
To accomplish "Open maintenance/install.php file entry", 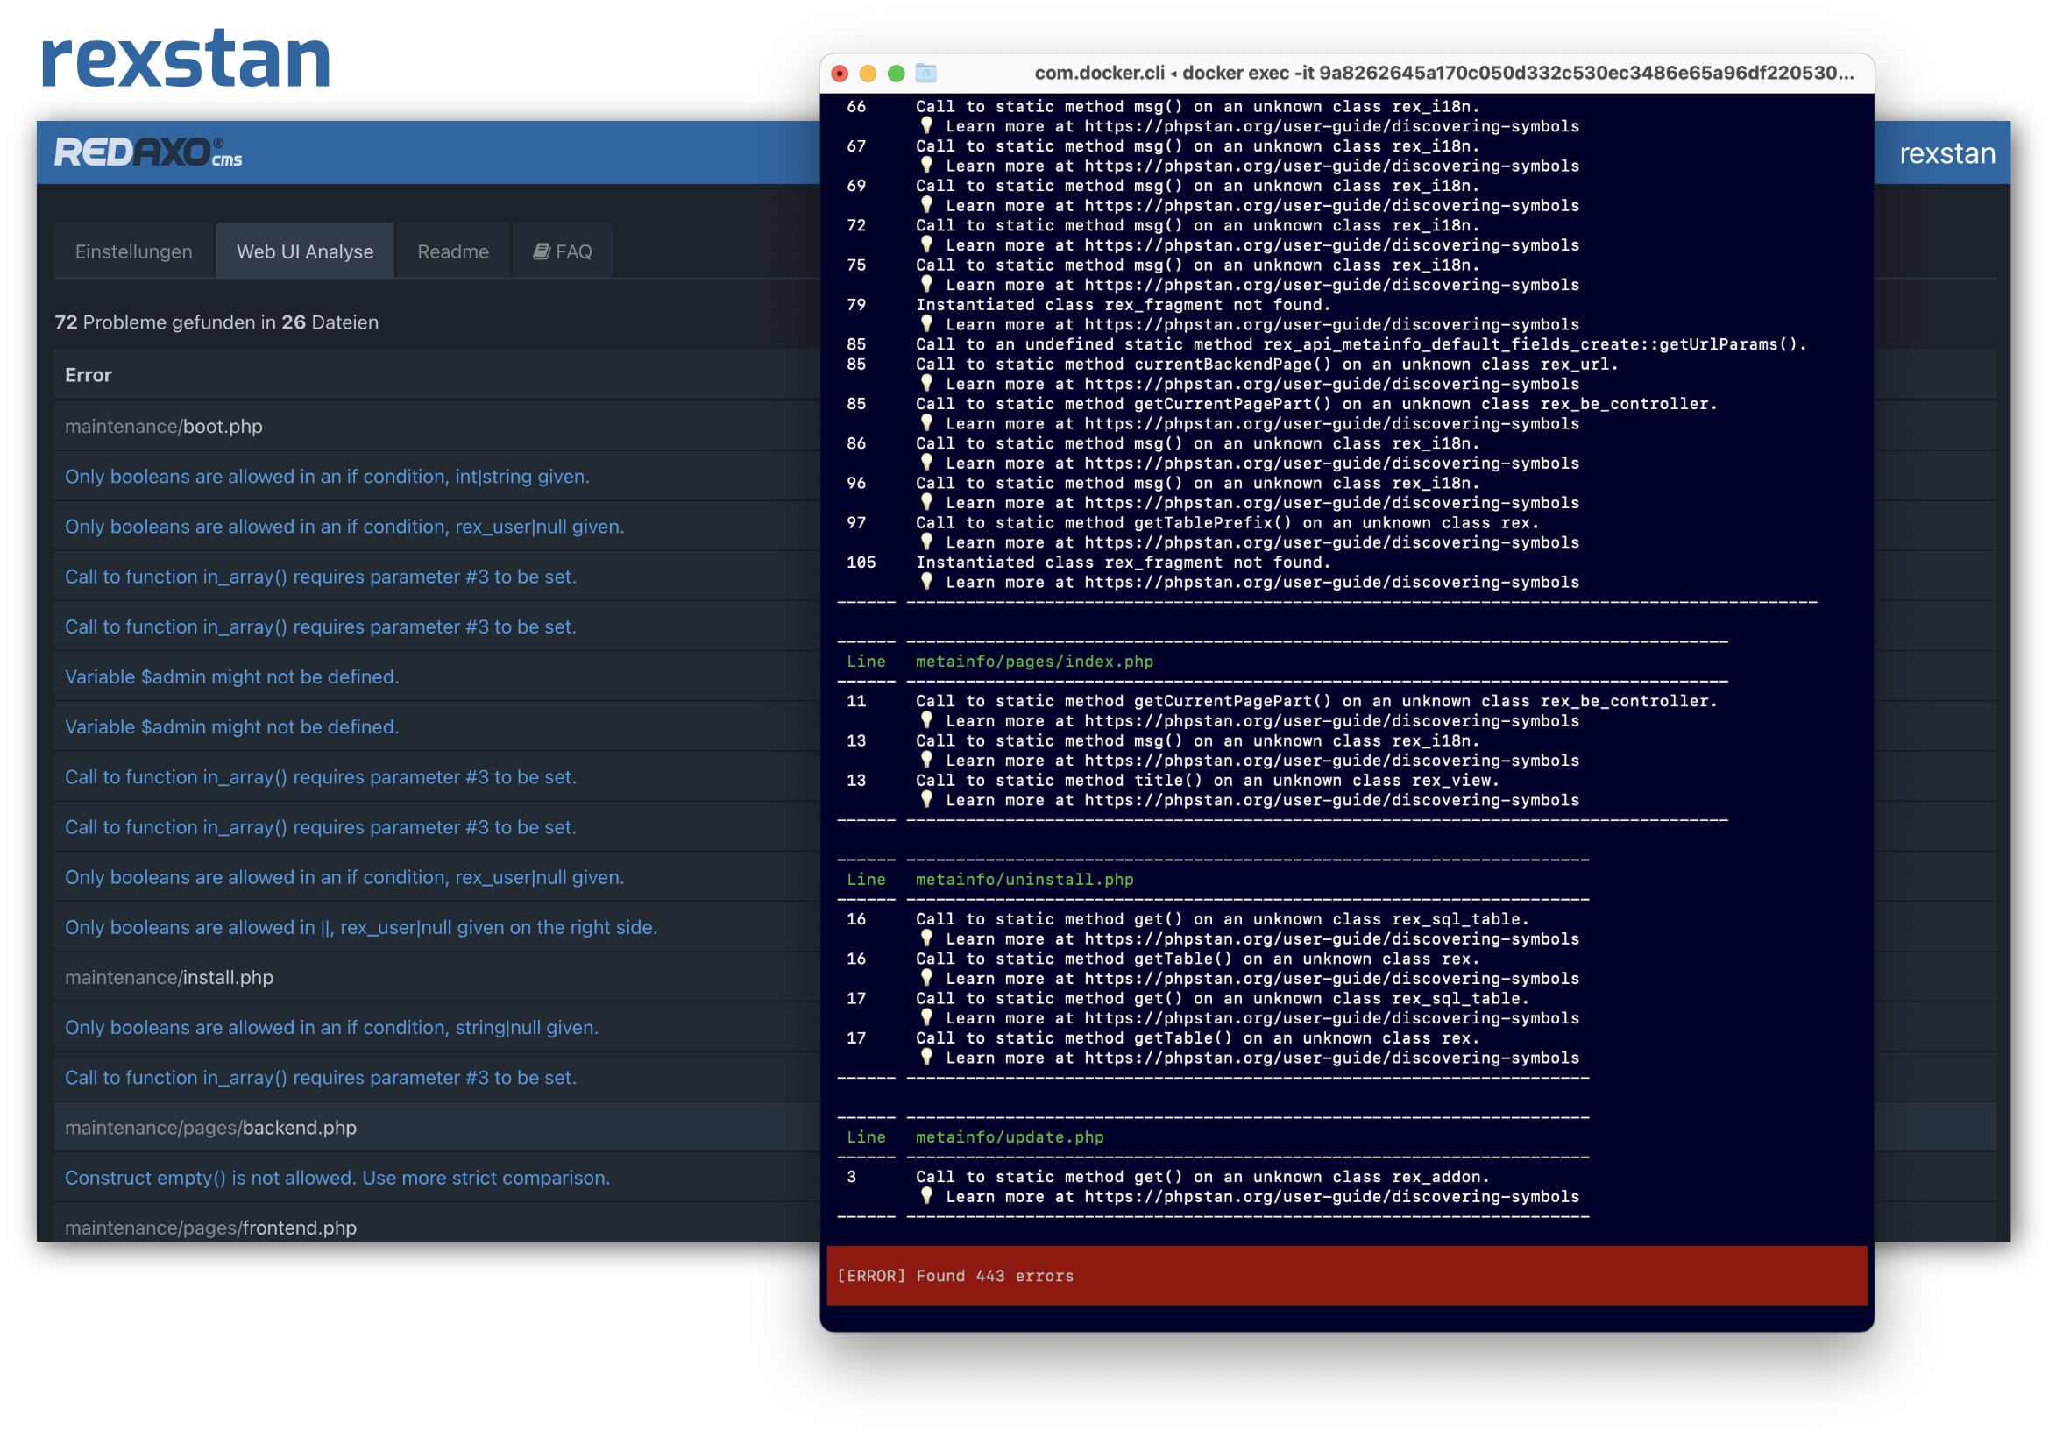I will (x=169, y=977).
